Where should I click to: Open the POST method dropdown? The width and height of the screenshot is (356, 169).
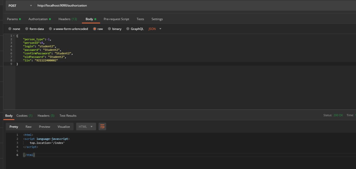click(20, 6)
